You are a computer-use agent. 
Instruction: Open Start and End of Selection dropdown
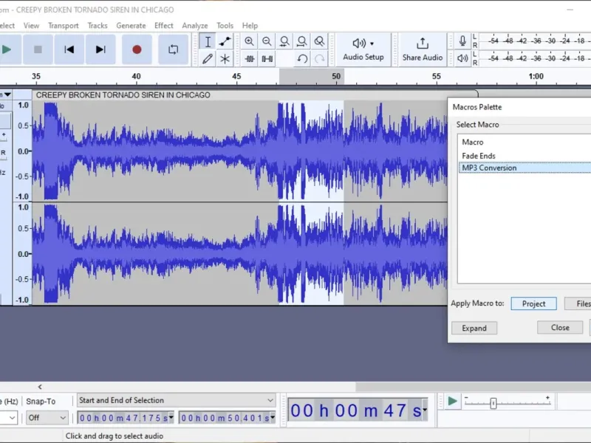click(x=177, y=400)
